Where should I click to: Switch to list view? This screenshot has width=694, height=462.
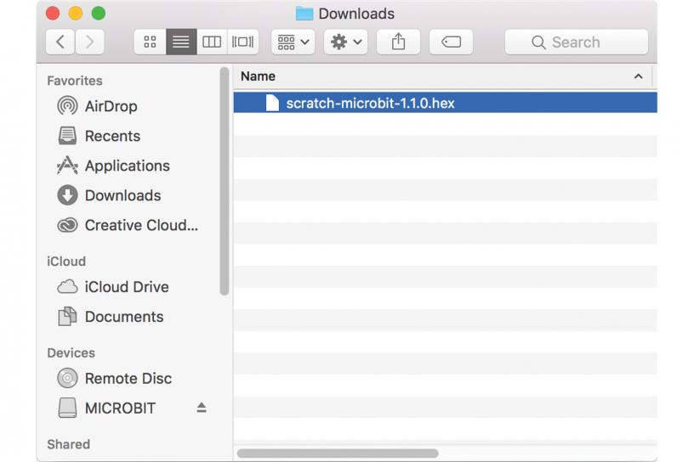181,42
